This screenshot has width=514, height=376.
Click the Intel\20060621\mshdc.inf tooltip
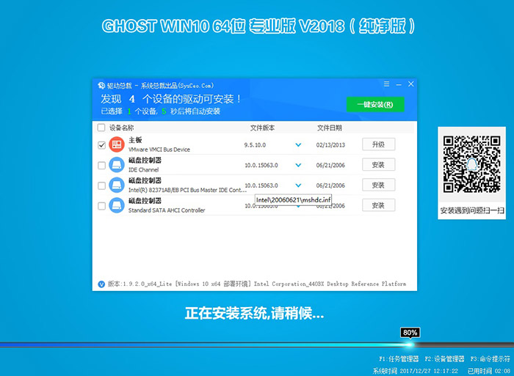tap(293, 200)
